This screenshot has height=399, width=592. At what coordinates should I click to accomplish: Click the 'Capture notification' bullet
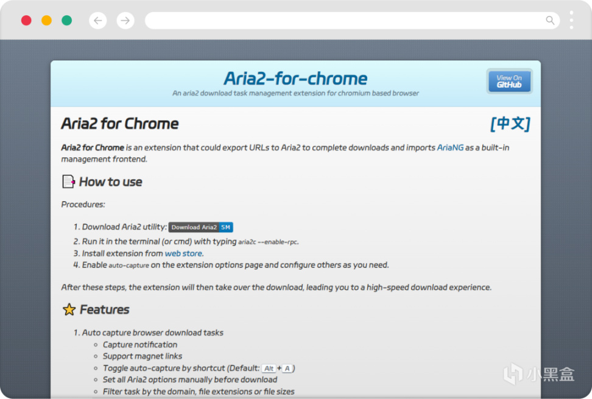pyautogui.click(x=140, y=345)
